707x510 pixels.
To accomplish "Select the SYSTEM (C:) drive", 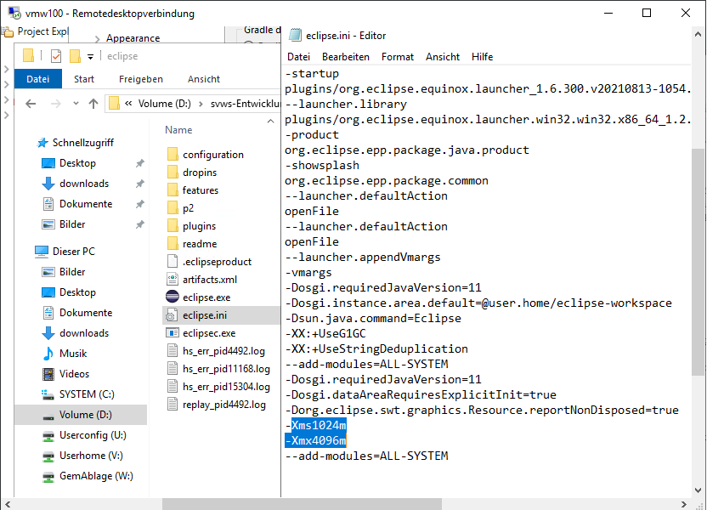I will [88, 394].
